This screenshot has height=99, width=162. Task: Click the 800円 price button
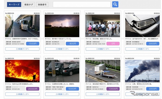[72, 44]
